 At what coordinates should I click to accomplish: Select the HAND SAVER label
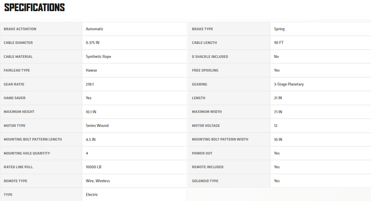(x=15, y=98)
